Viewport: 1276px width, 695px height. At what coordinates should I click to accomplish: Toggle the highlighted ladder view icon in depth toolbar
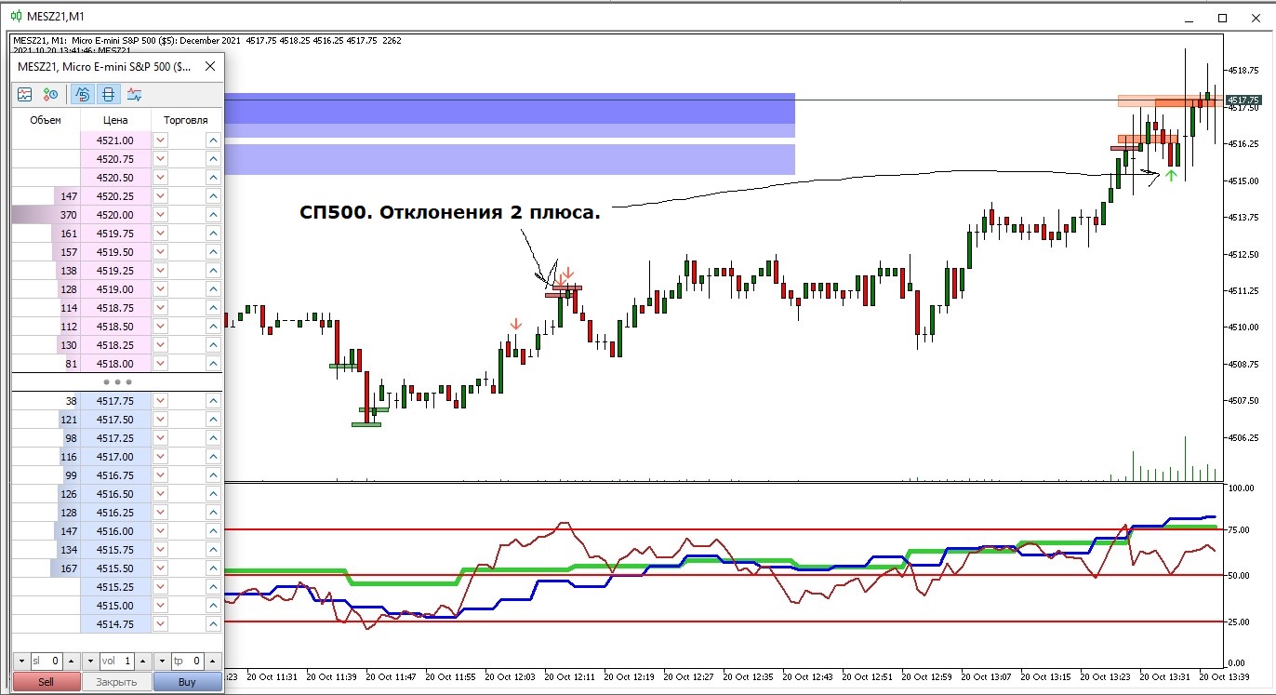tap(109, 94)
